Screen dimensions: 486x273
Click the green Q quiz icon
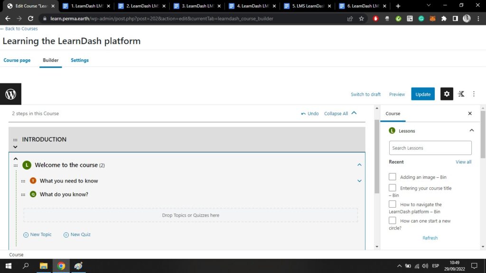(x=33, y=194)
